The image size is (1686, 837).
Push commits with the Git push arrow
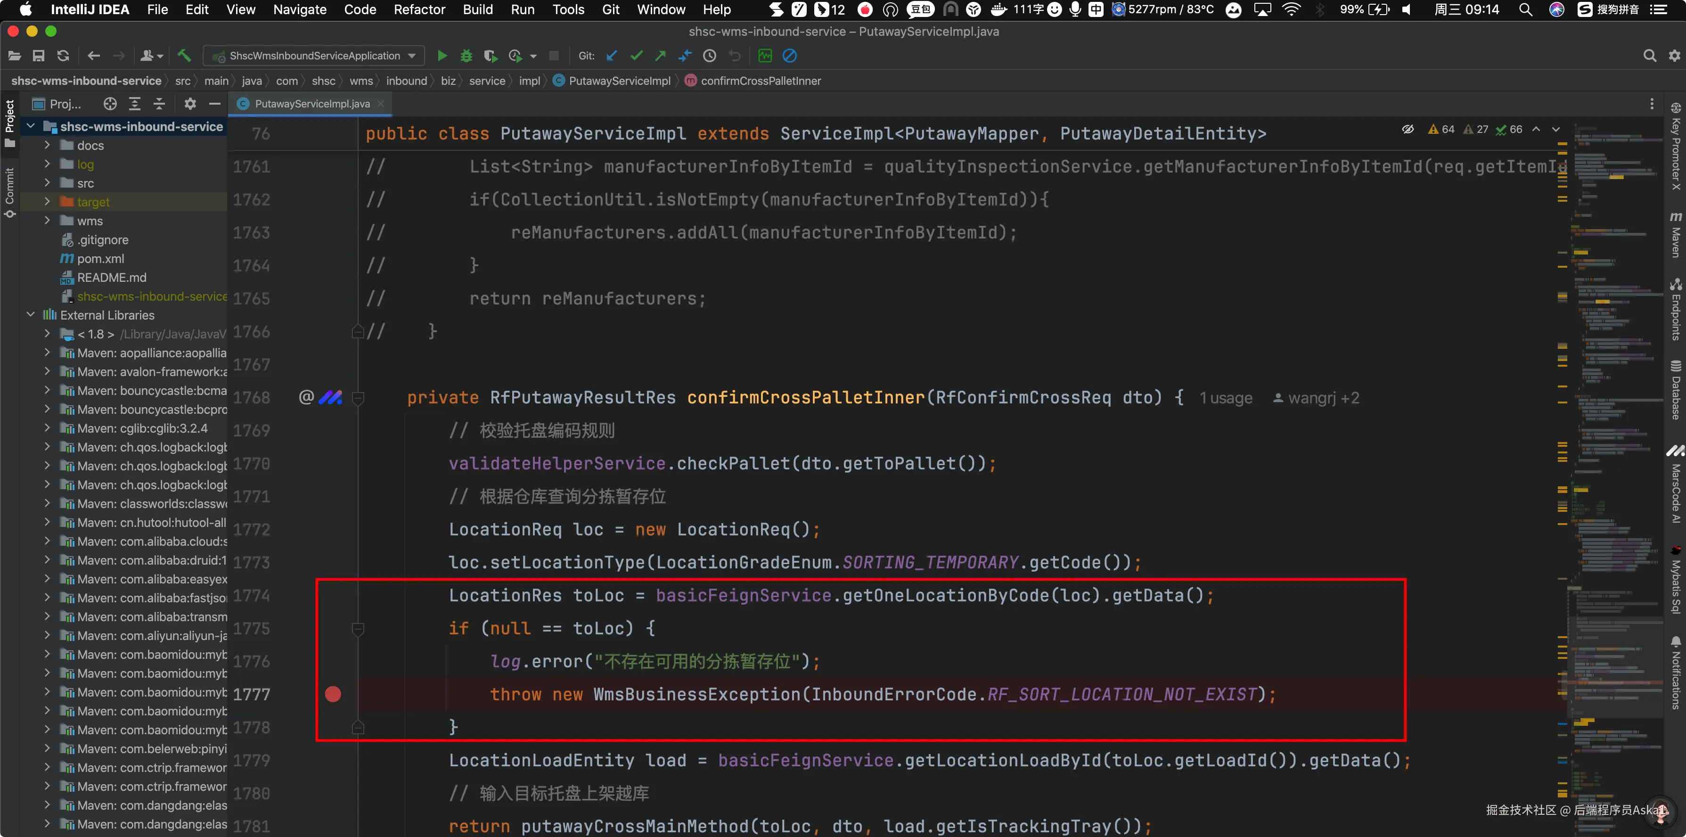660,56
